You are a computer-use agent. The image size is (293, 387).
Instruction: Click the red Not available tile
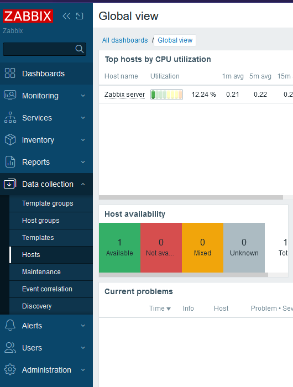[x=161, y=248]
